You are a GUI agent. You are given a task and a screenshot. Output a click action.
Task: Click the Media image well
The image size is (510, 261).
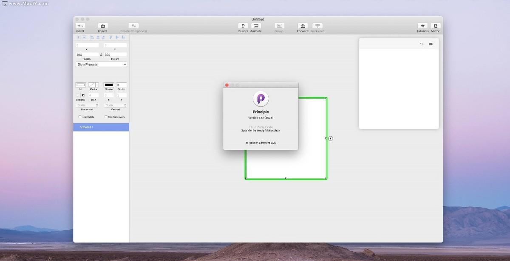[91, 85]
